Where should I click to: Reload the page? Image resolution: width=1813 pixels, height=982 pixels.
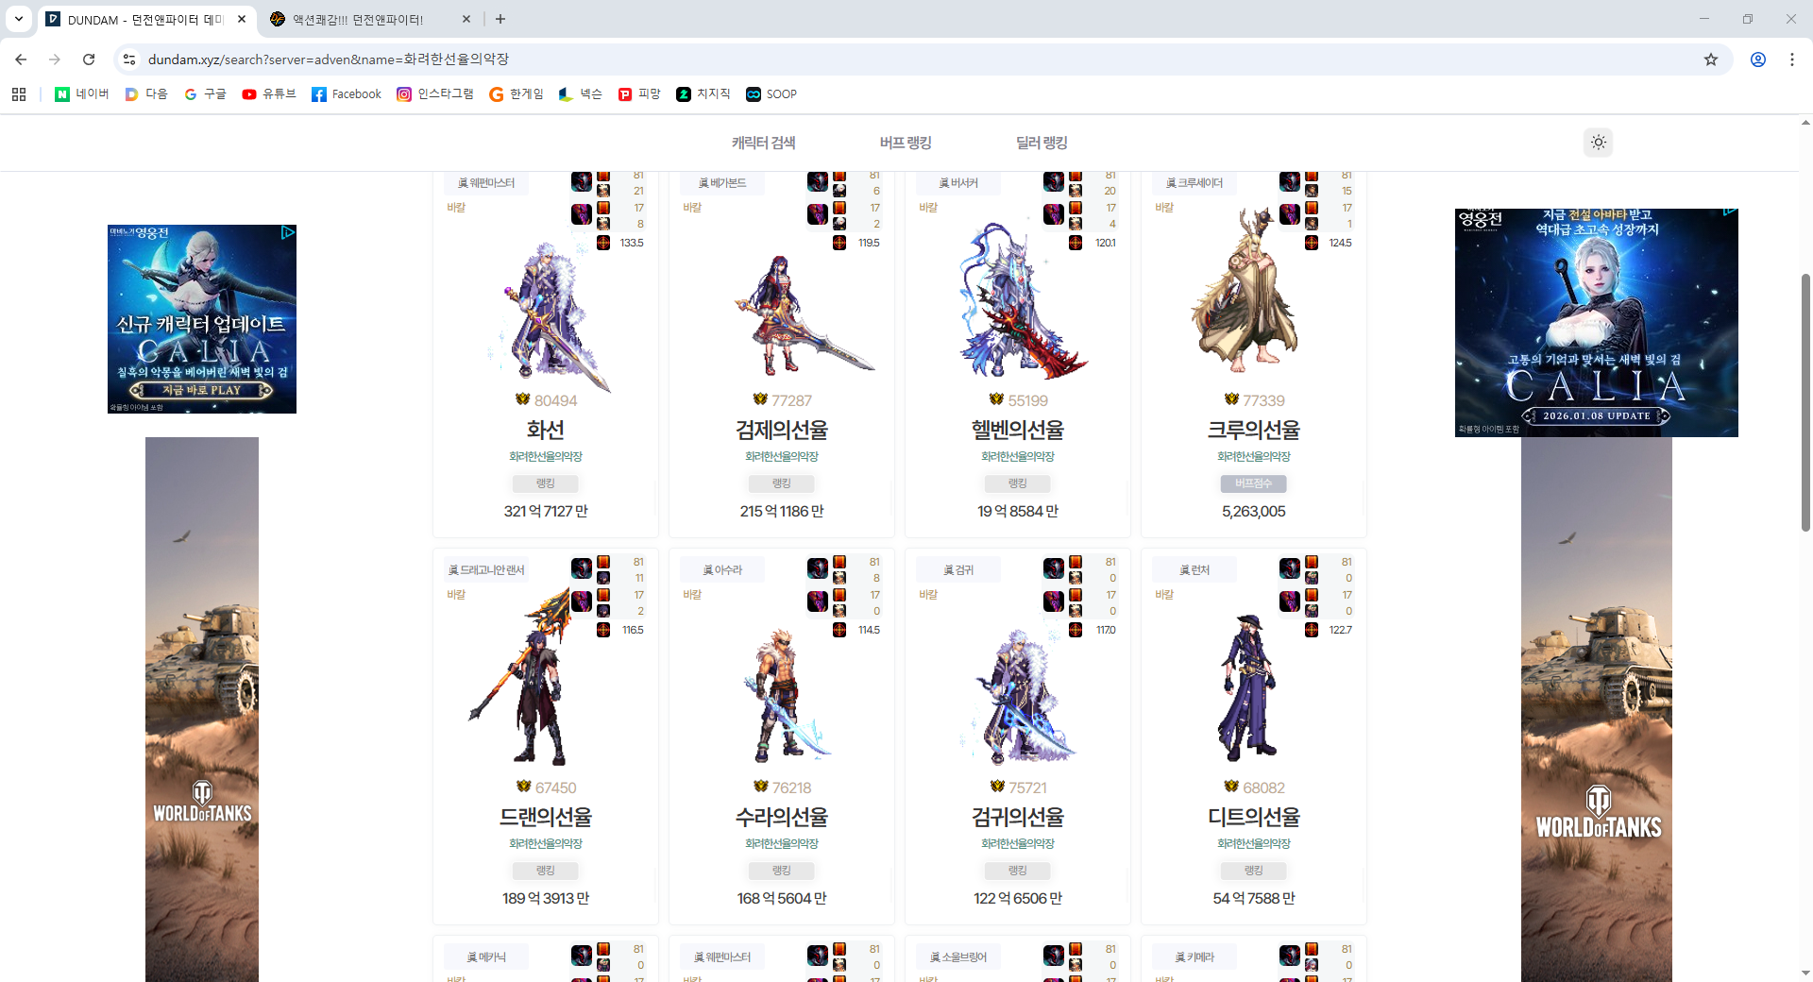[x=89, y=59]
